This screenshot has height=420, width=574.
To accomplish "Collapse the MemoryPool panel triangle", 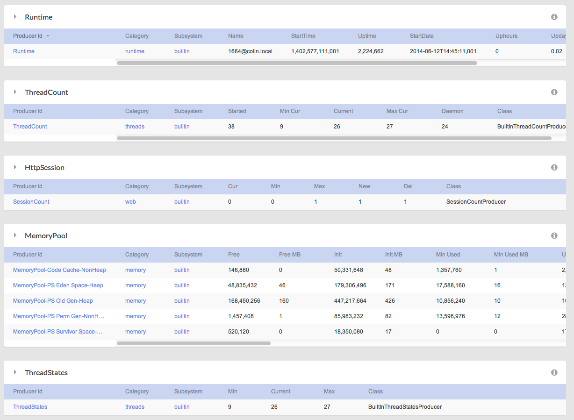I will click(x=15, y=235).
